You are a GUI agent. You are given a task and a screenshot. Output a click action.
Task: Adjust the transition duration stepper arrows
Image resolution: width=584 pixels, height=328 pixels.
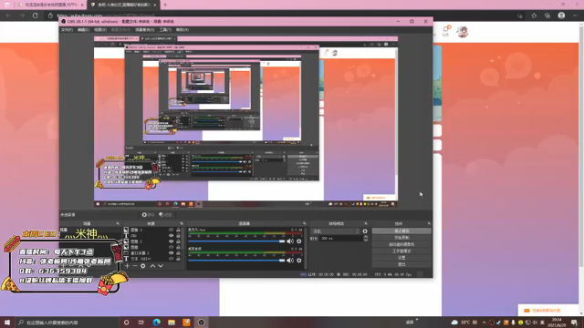(x=366, y=239)
